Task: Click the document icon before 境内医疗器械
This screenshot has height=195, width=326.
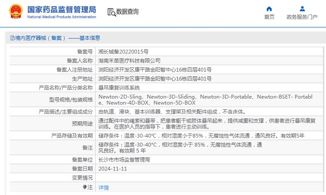Action: click(12, 38)
